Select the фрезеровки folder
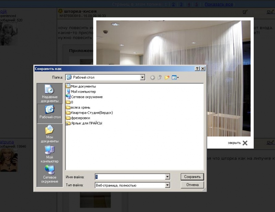275x212 pixels. 80,118
